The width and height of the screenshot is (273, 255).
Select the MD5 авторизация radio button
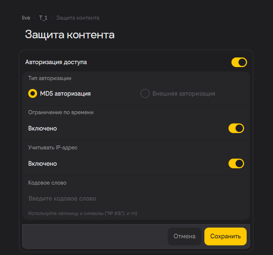(33, 94)
